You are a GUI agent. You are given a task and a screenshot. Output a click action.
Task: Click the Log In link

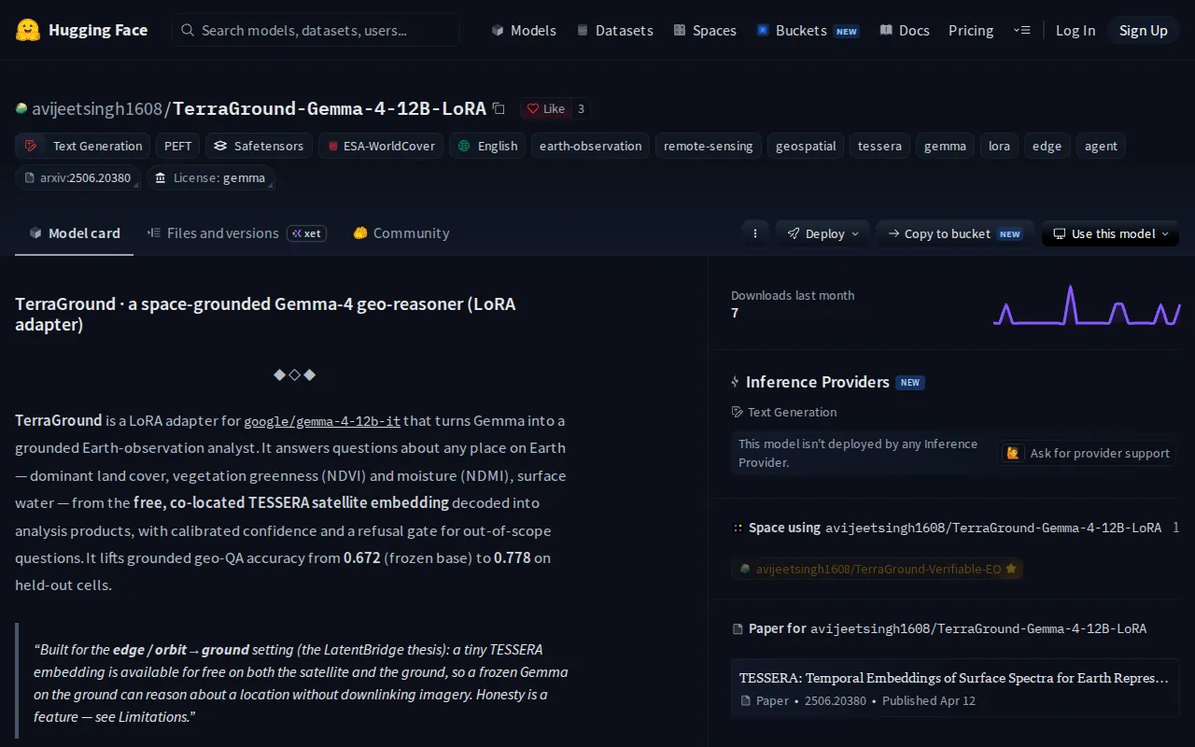1075,30
